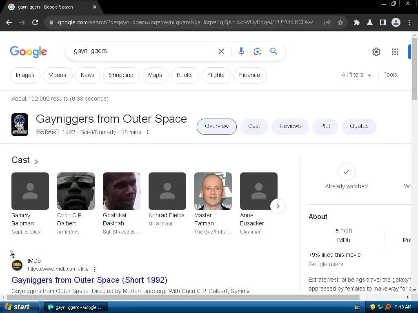This screenshot has height=313, width=418.
Task: Open the Google apps grid
Action: point(395,52)
